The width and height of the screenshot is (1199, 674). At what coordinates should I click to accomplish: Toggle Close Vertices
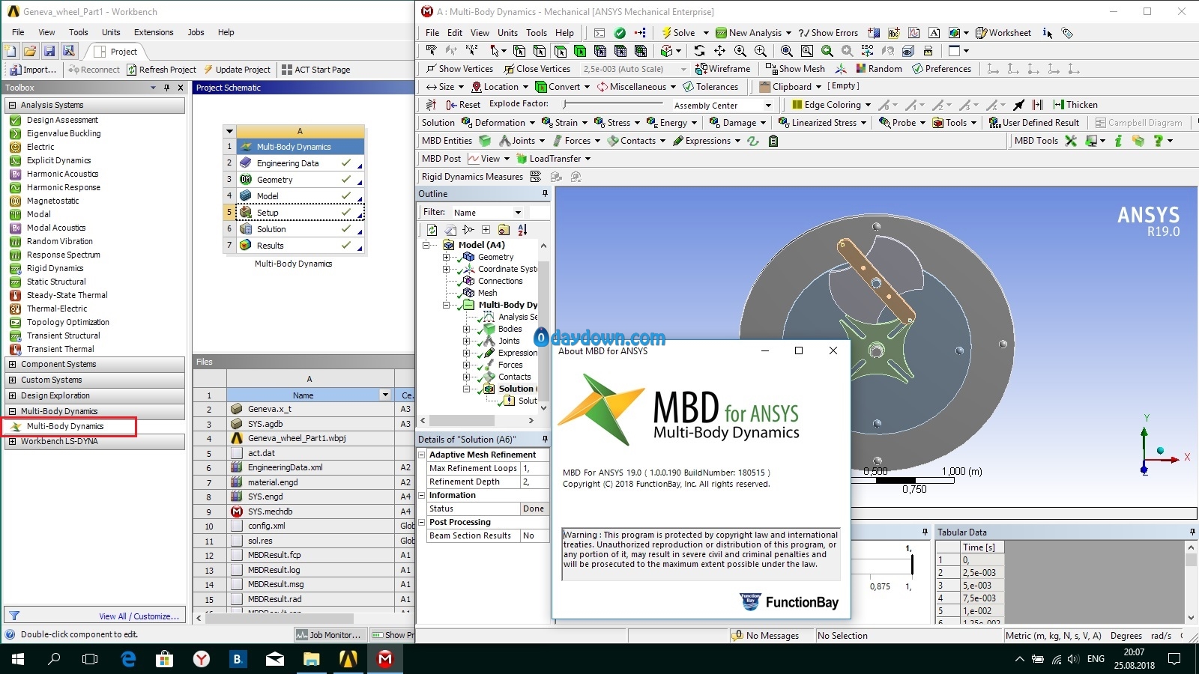pos(537,69)
